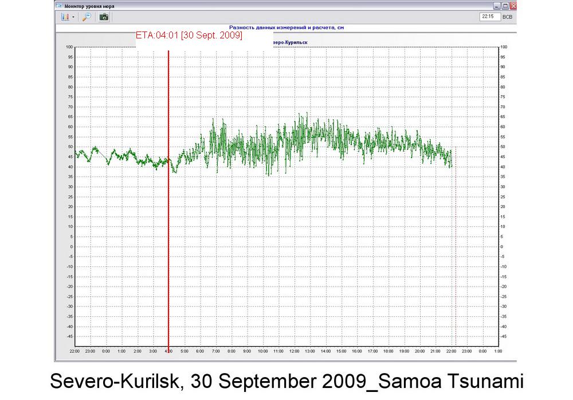Select the magnifier zoom tool
573x400 pixels.
[x=87, y=17]
